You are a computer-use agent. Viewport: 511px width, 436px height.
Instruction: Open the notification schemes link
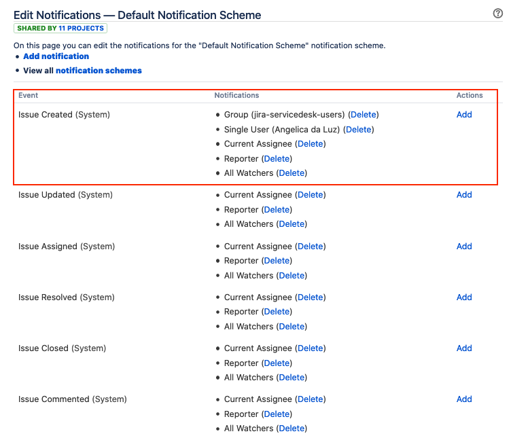(x=99, y=71)
